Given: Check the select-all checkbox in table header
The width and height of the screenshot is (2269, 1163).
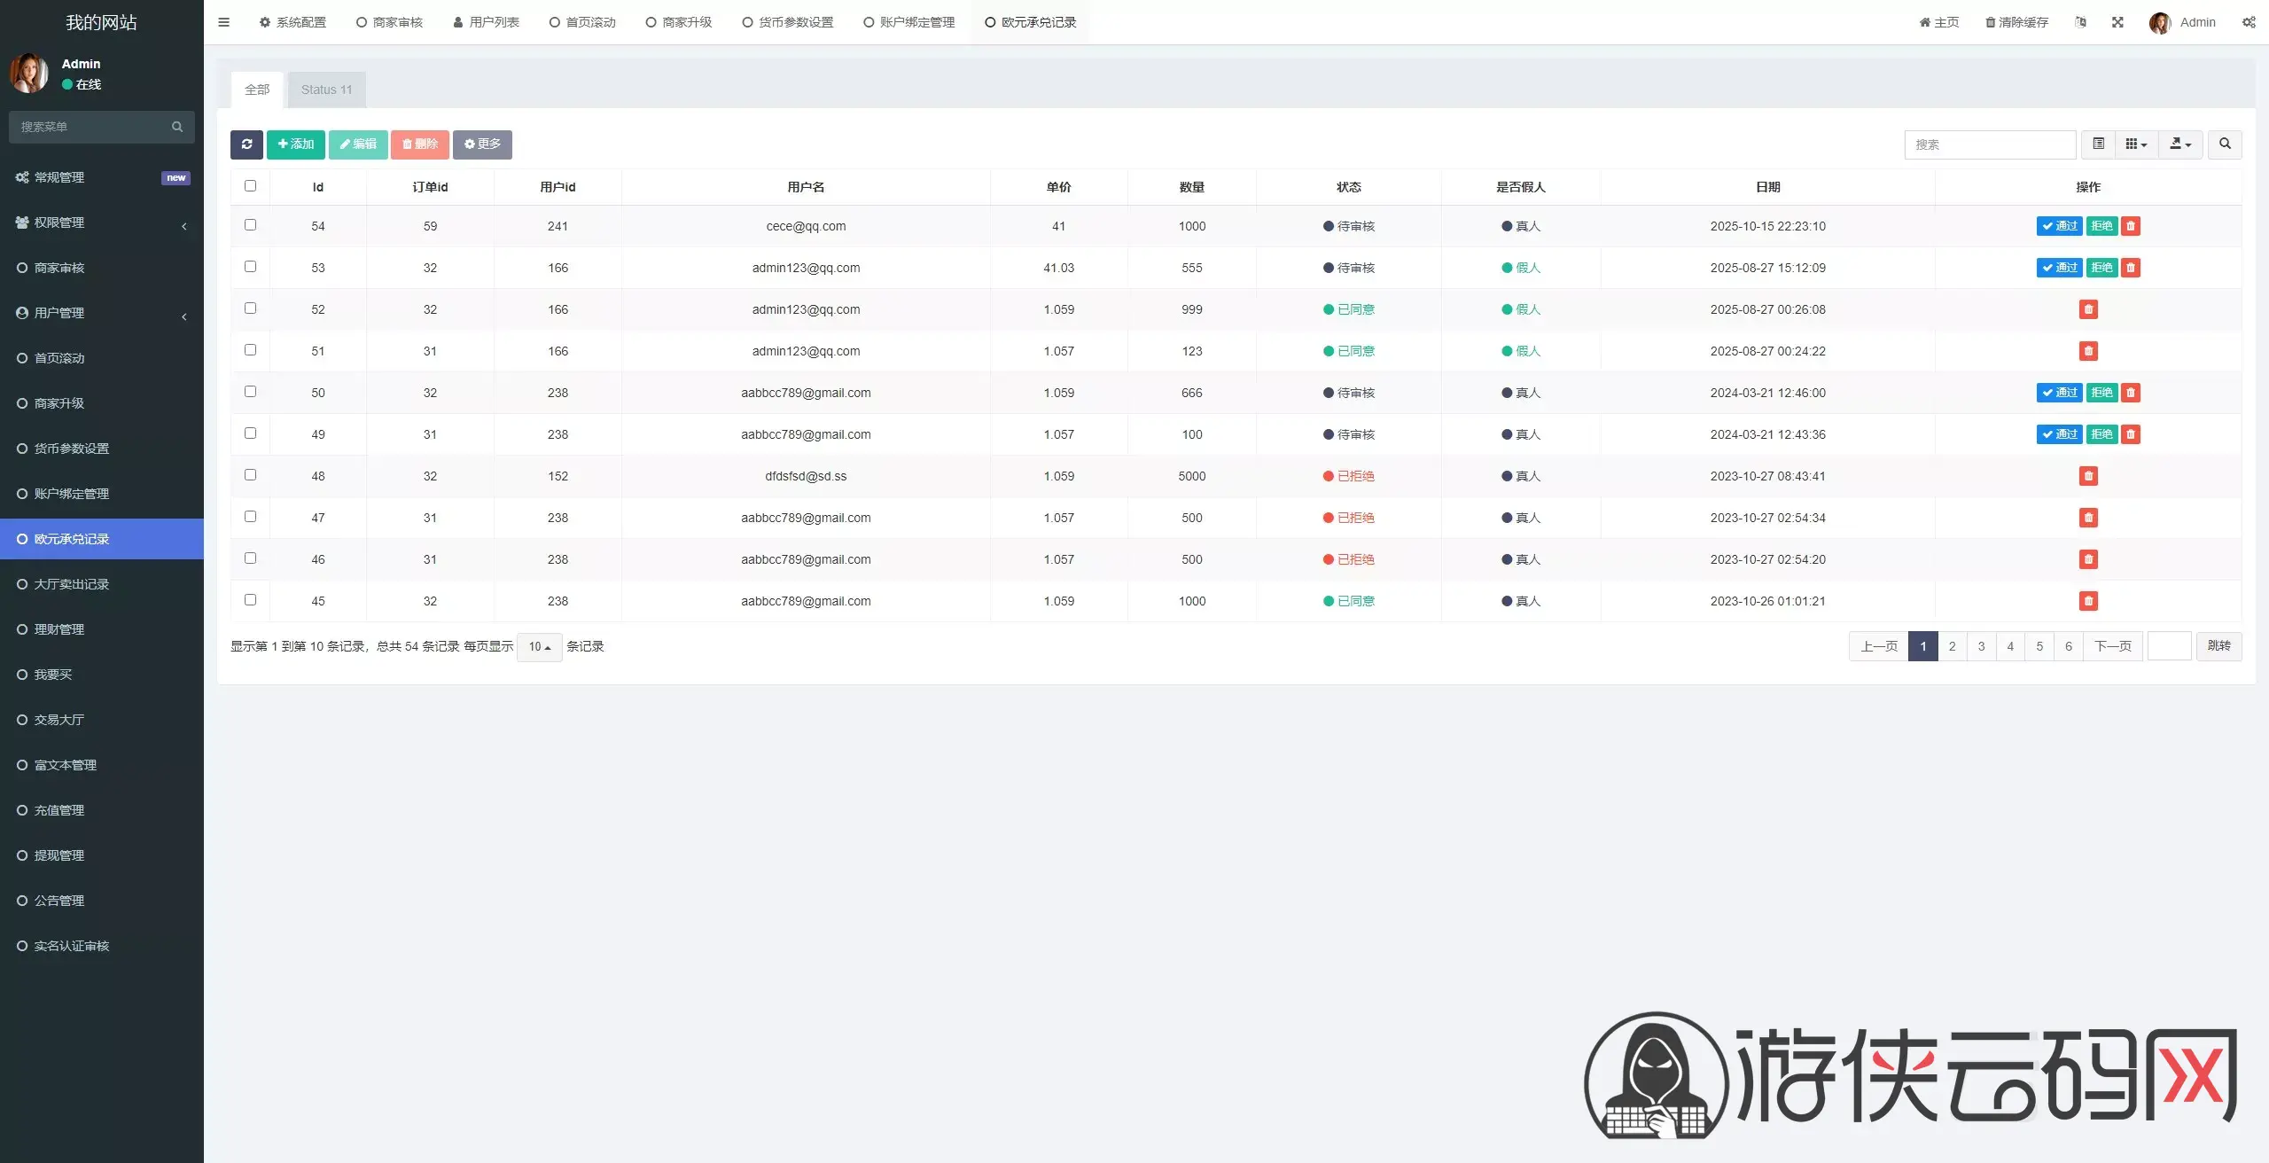Looking at the screenshot, I should click(x=250, y=186).
